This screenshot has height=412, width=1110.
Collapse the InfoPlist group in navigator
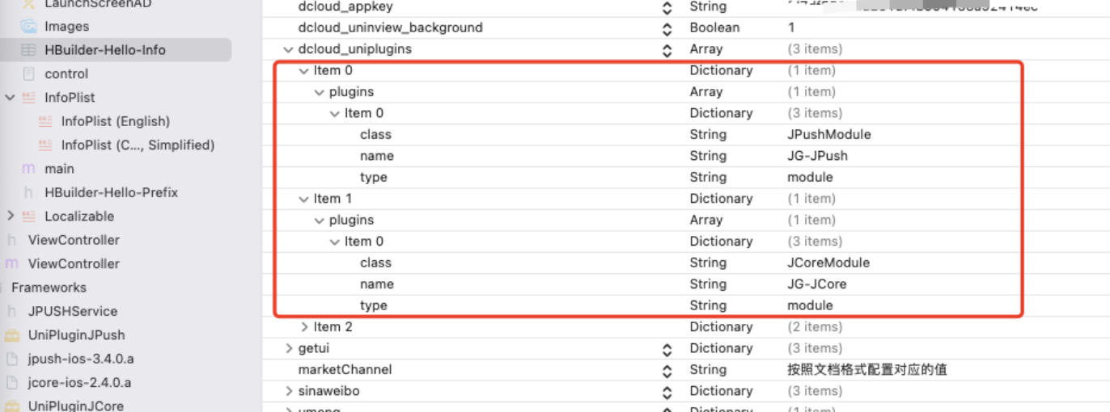click(10, 98)
